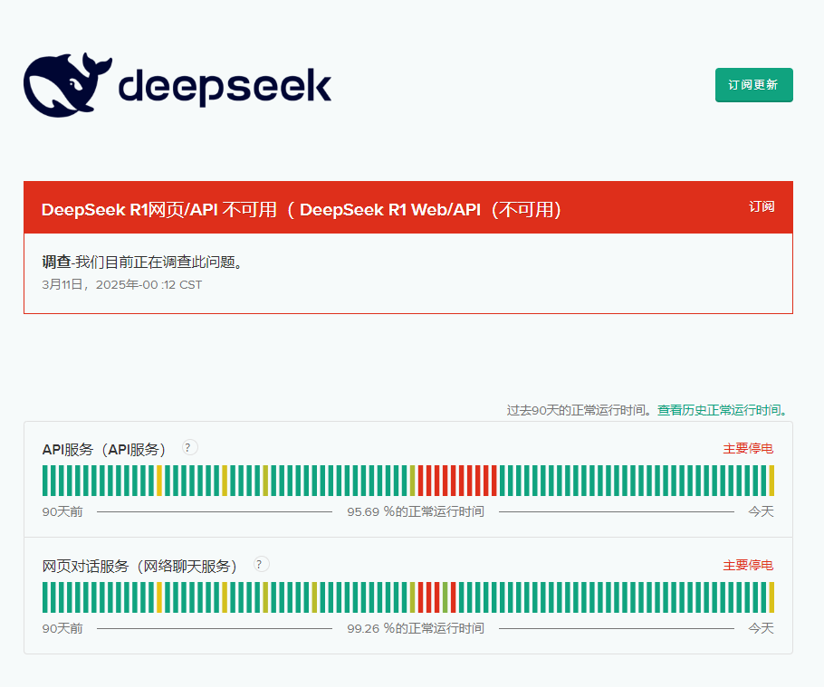824x687 pixels.
Task: Select today's yellow bar in API服务 row
Action: coord(771,480)
